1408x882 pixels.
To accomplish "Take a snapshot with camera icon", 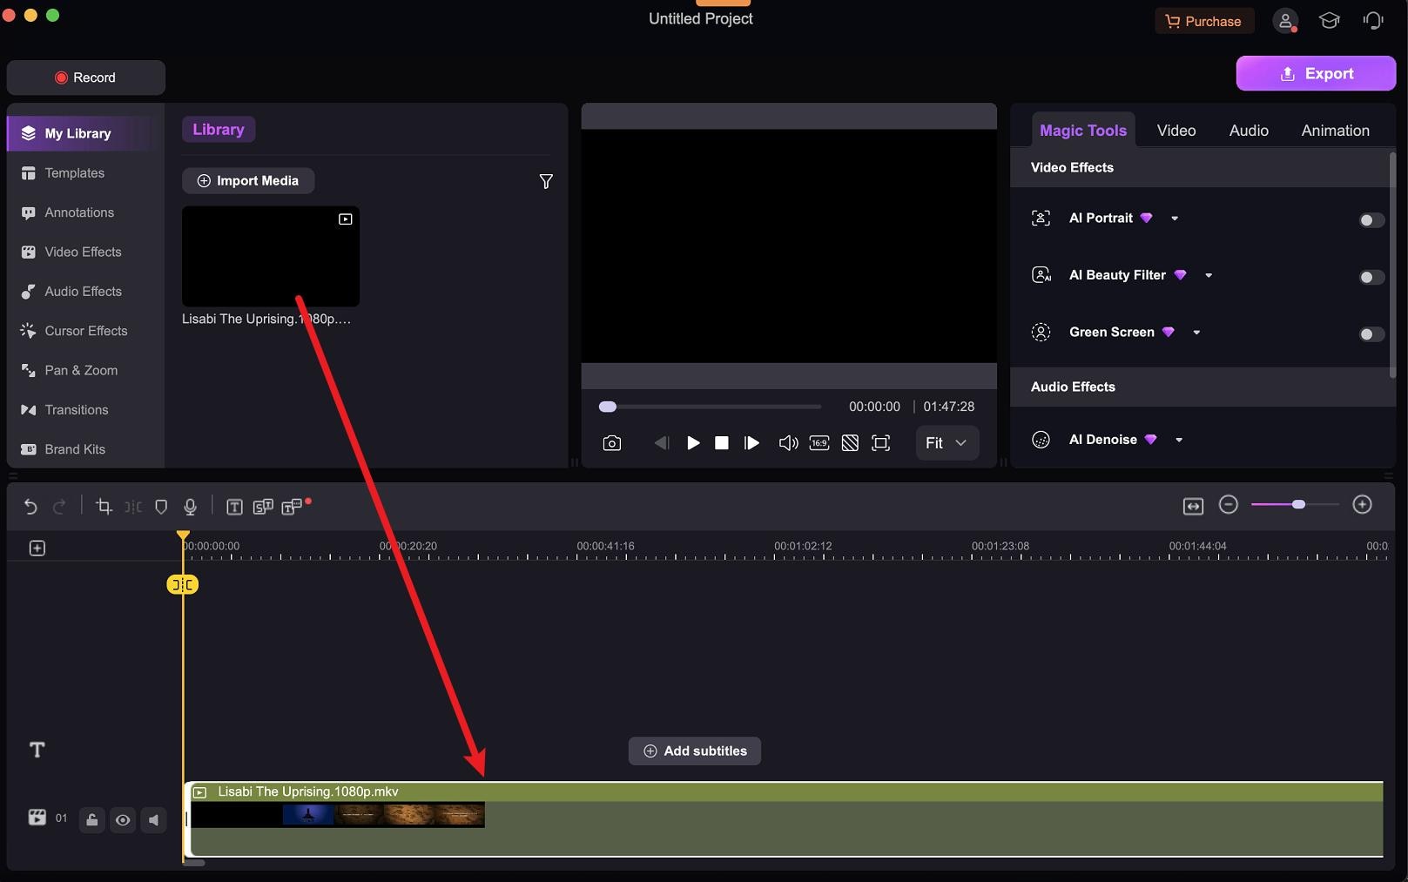I will click(612, 443).
